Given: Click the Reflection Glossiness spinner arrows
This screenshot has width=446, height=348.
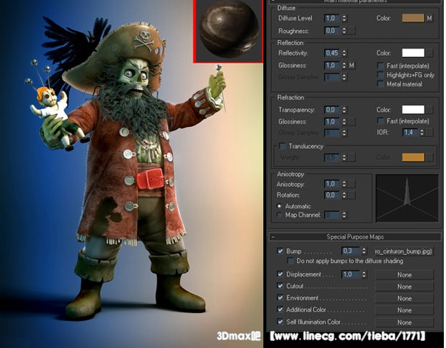Looking at the screenshot, I should (344, 66).
